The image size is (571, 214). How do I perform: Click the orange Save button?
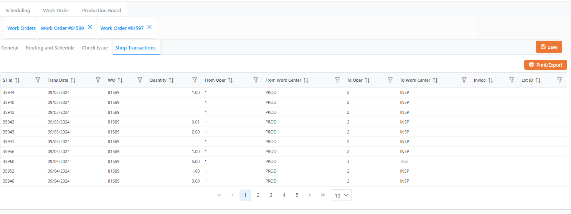549,47
